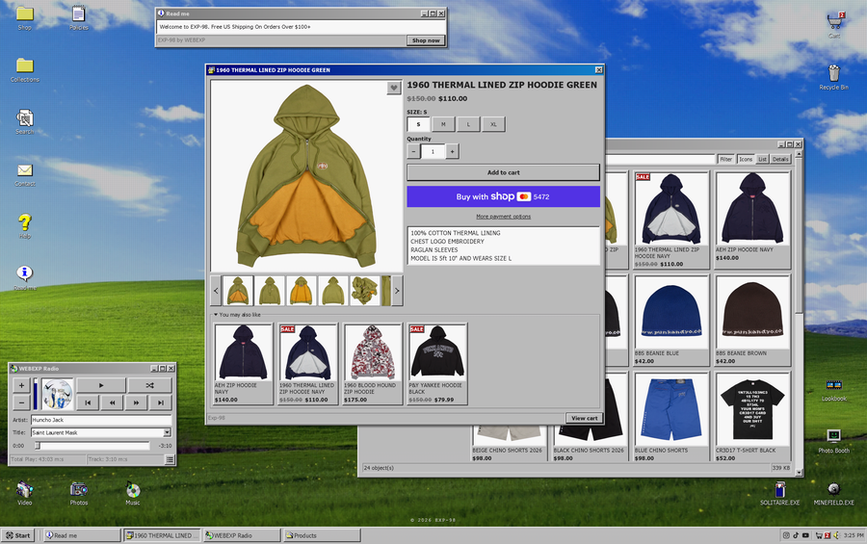This screenshot has height=544, width=867.
Task: Open the Search desktop icon
Action: click(x=25, y=121)
